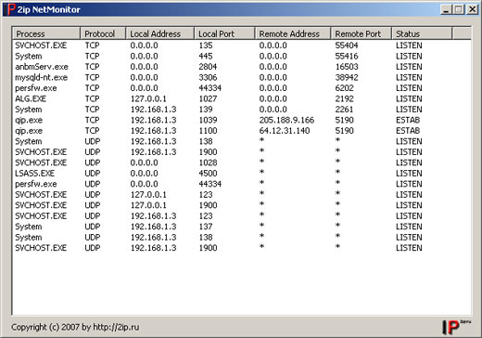Click remote address 64.12.31.140
This screenshot has height=338, width=482.
(x=285, y=131)
